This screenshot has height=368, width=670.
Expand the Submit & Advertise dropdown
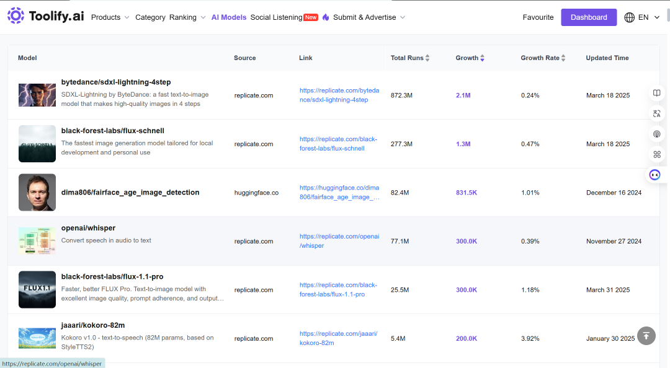[368, 17]
